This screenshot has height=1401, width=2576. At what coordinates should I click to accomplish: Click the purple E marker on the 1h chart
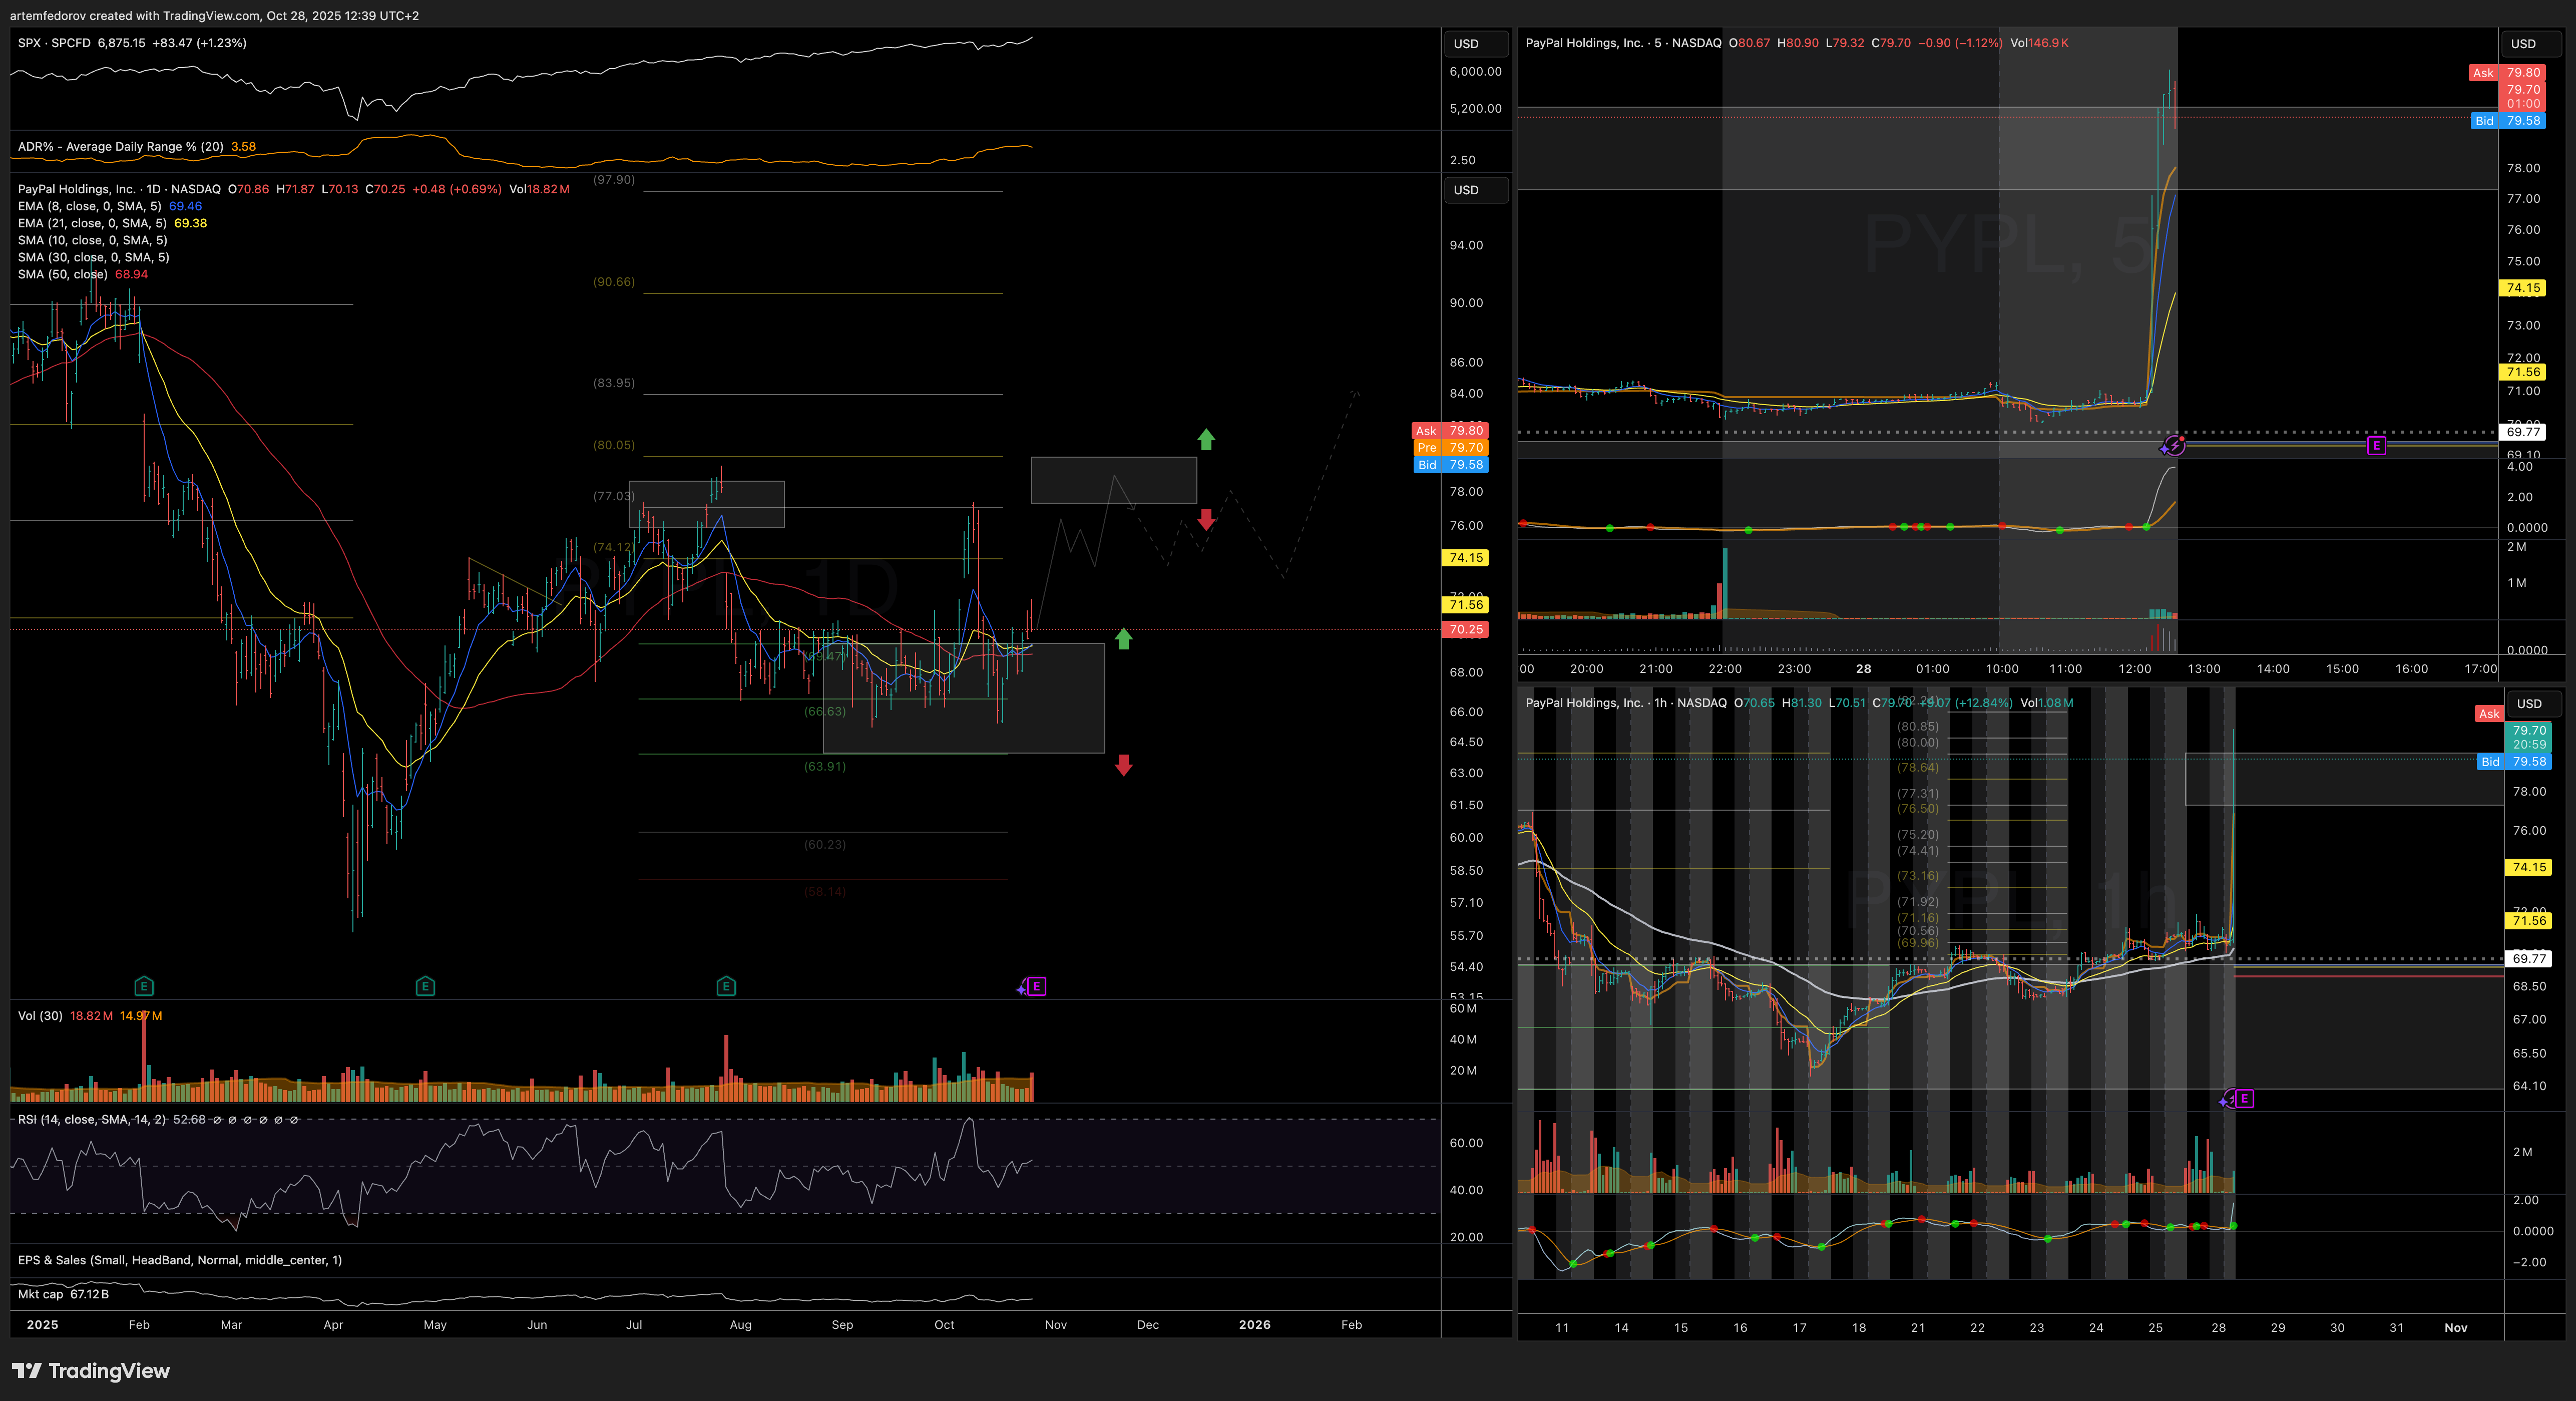point(2244,1099)
